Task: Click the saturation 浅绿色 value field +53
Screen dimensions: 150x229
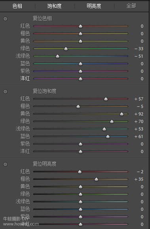Action: click(x=139, y=129)
